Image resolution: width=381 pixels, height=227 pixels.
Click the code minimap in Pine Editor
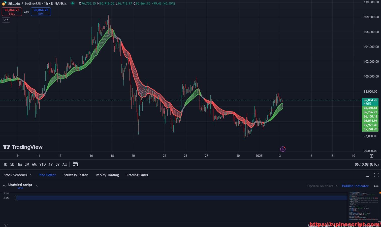[364, 206]
